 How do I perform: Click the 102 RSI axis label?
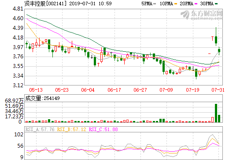click(x=19, y=134)
